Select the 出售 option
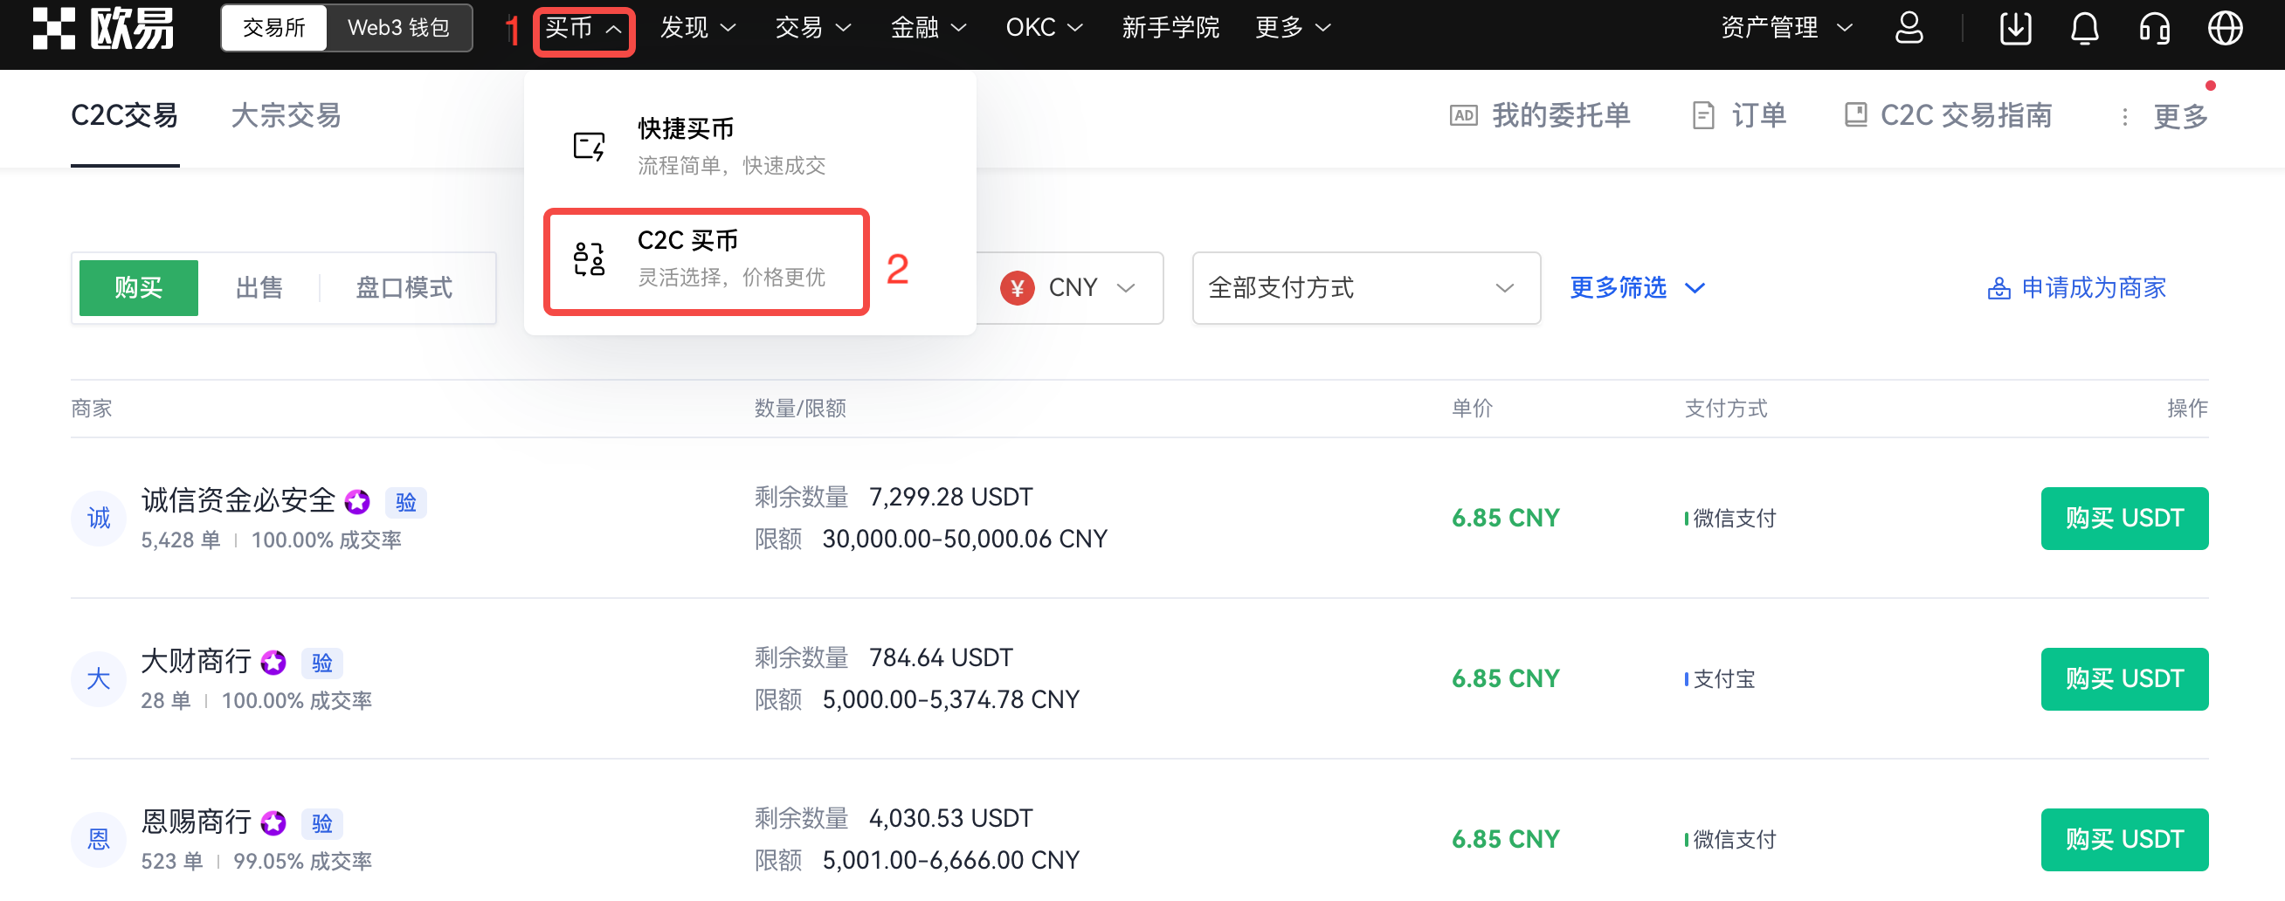 click(259, 287)
